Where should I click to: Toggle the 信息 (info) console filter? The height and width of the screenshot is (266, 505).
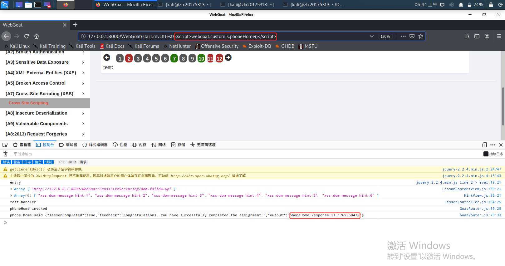38,162
